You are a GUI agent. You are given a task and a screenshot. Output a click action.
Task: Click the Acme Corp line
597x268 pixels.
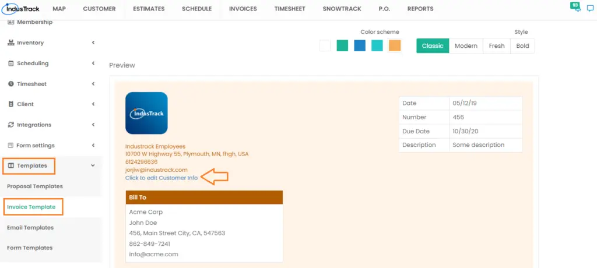[x=146, y=212]
